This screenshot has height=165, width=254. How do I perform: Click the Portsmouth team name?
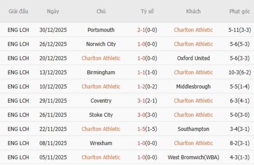(101, 30)
